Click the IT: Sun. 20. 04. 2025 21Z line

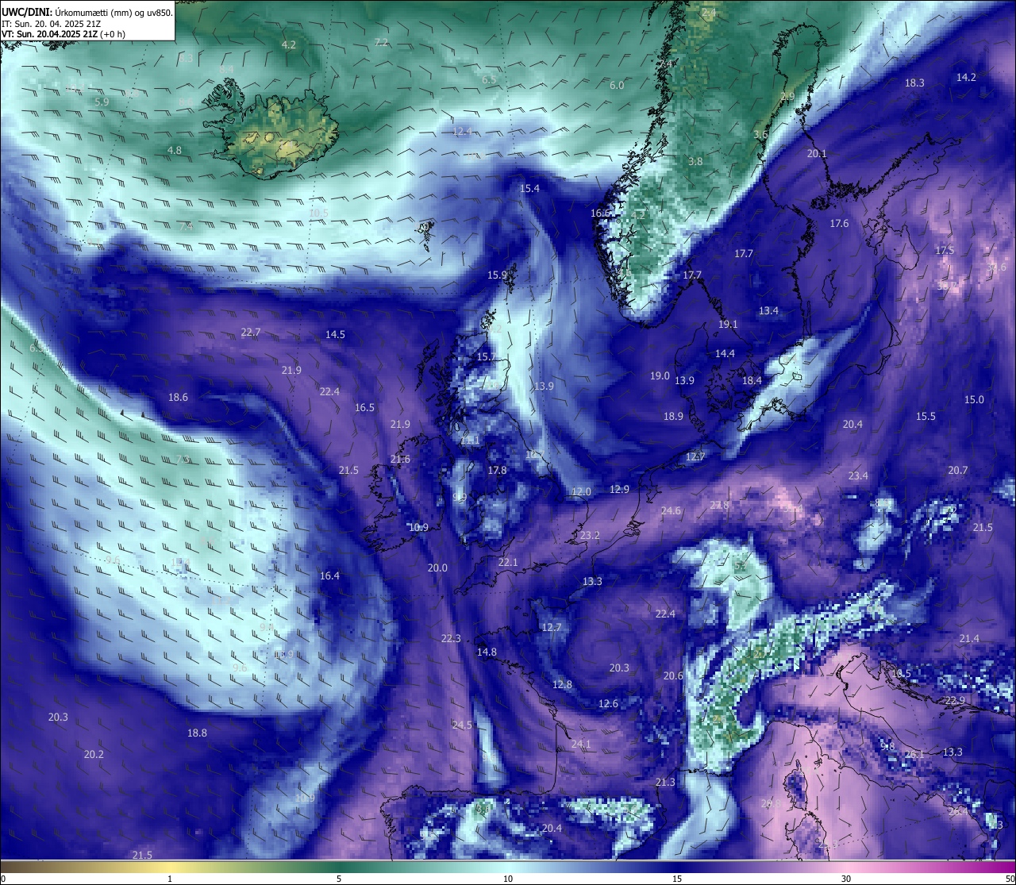coord(52,24)
